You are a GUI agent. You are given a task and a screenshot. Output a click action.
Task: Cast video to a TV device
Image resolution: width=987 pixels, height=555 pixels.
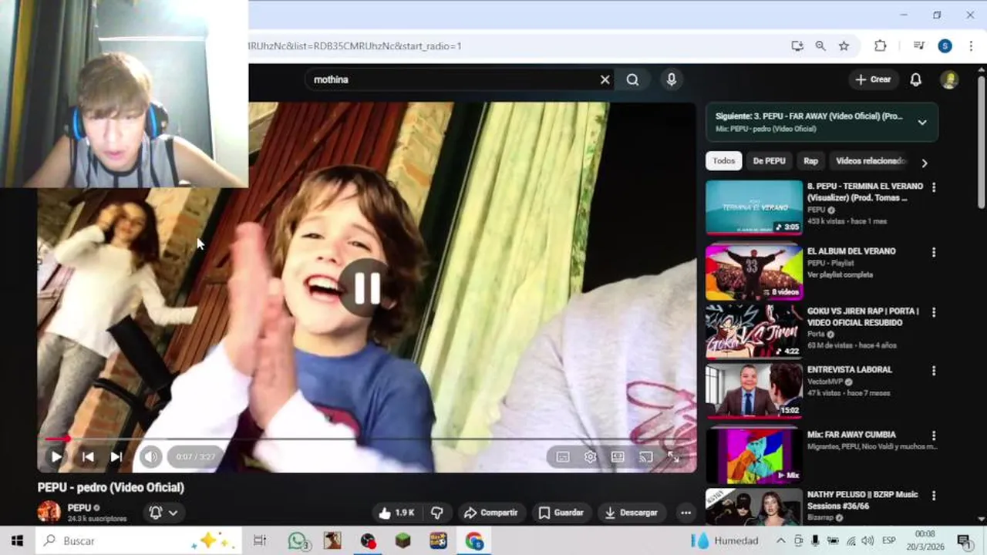(x=645, y=457)
